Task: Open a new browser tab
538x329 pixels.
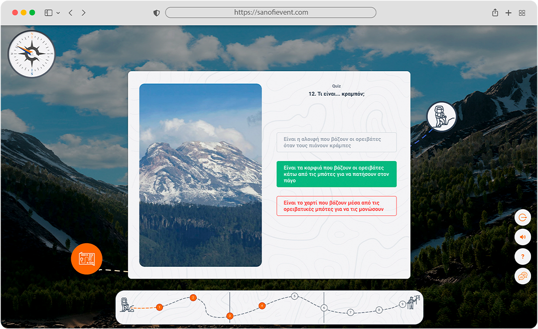Action: 509,12
